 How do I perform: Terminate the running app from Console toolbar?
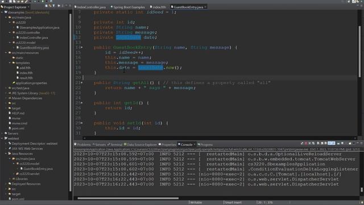pos(306,143)
